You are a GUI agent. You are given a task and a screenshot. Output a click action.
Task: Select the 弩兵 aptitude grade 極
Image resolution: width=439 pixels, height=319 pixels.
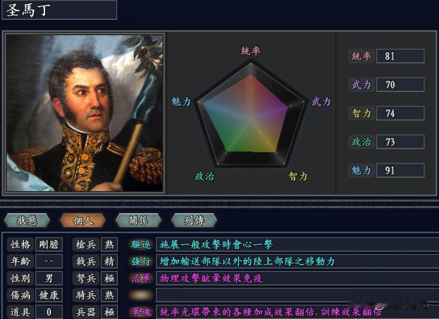pyautogui.click(x=110, y=279)
